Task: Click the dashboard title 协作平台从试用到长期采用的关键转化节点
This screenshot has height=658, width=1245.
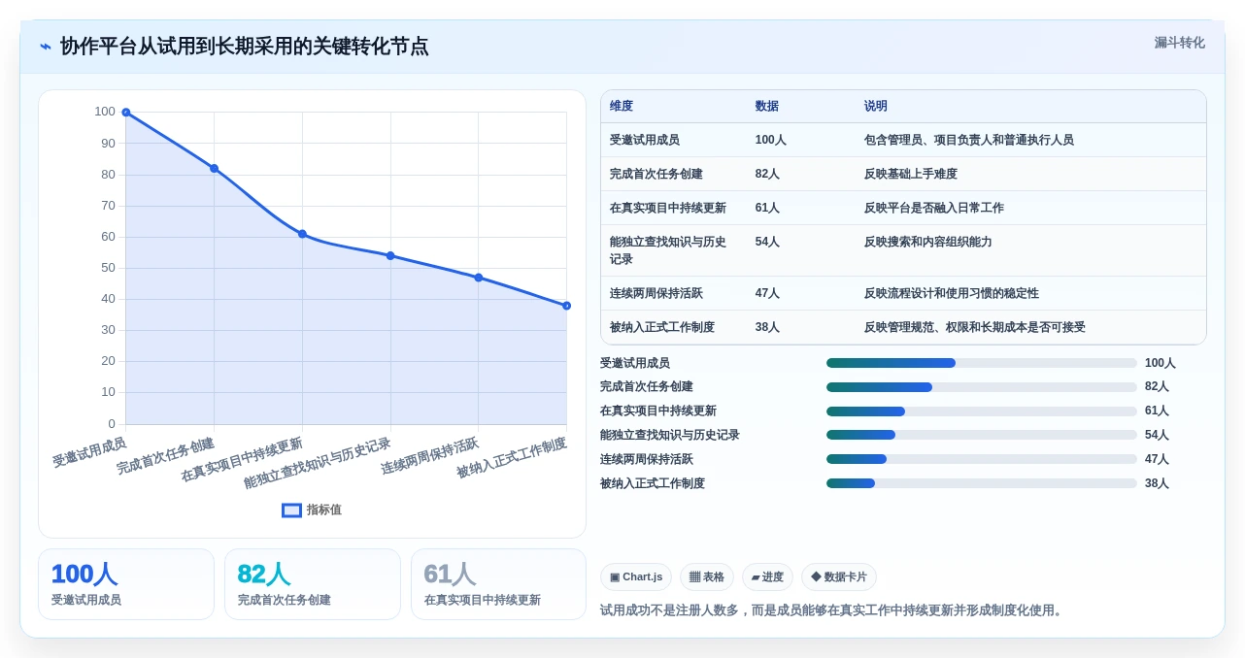Action: (x=244, y=47)
